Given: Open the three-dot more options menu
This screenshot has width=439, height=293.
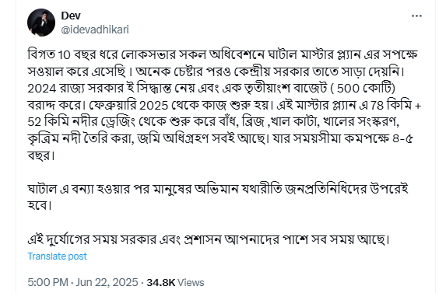Looking at the screenshot, I should coord(416,16).
